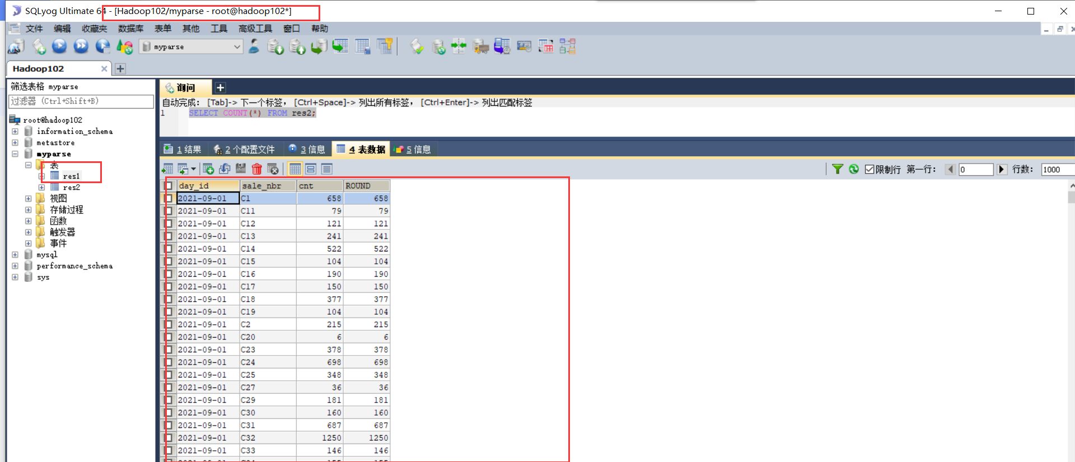Open the 数据库 menu
Image resolution: width=1075 pixels, height=462 pixels.
tap(130, 29)
